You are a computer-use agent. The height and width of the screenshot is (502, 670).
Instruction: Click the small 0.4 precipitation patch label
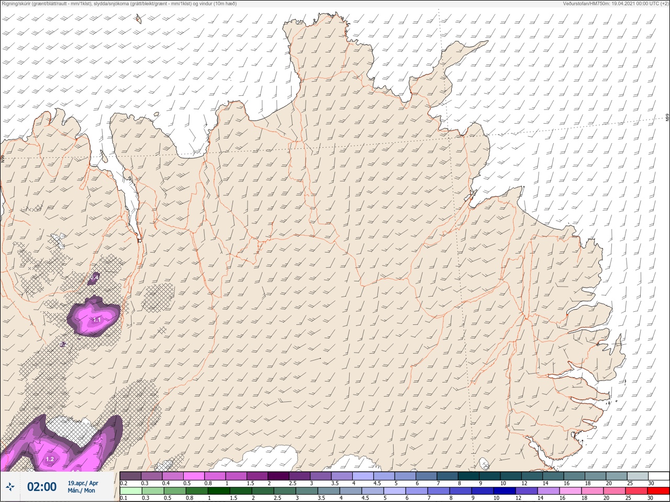coord(95,276)
